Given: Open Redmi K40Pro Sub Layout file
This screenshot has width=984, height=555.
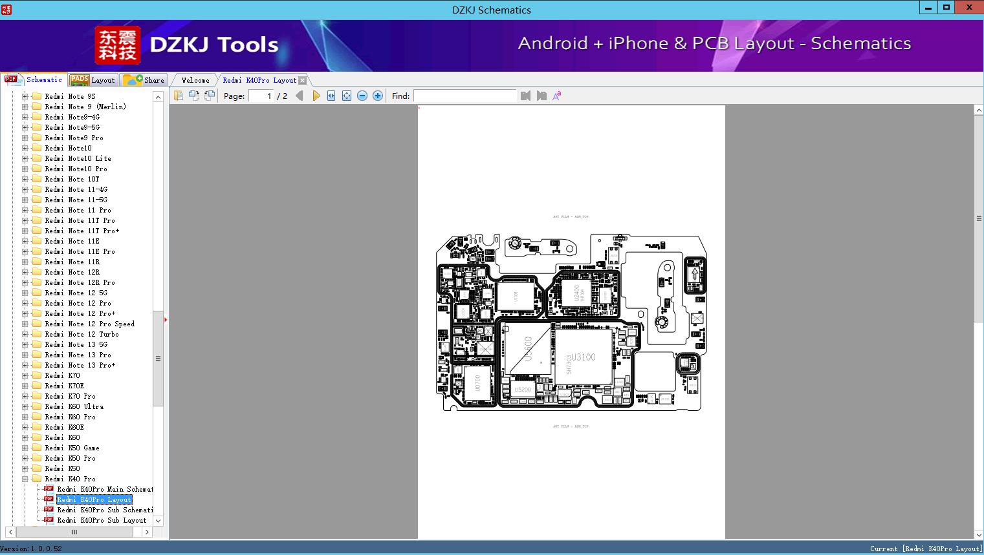Looking at the screenshot, I should pyautogui.click(x=102, y=520).
